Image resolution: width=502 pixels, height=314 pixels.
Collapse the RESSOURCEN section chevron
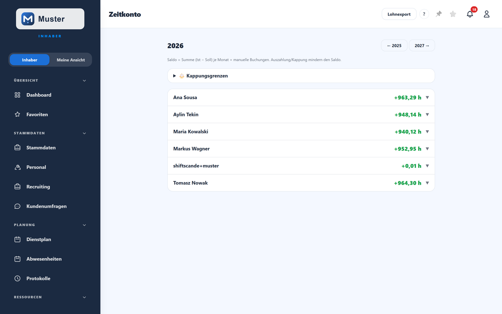tap(84, 297)
